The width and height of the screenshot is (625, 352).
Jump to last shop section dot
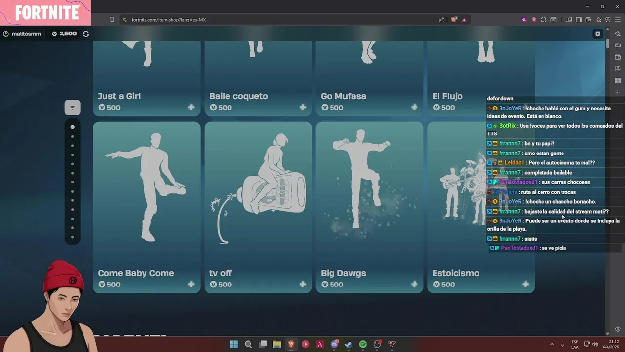tap(72, 237)
